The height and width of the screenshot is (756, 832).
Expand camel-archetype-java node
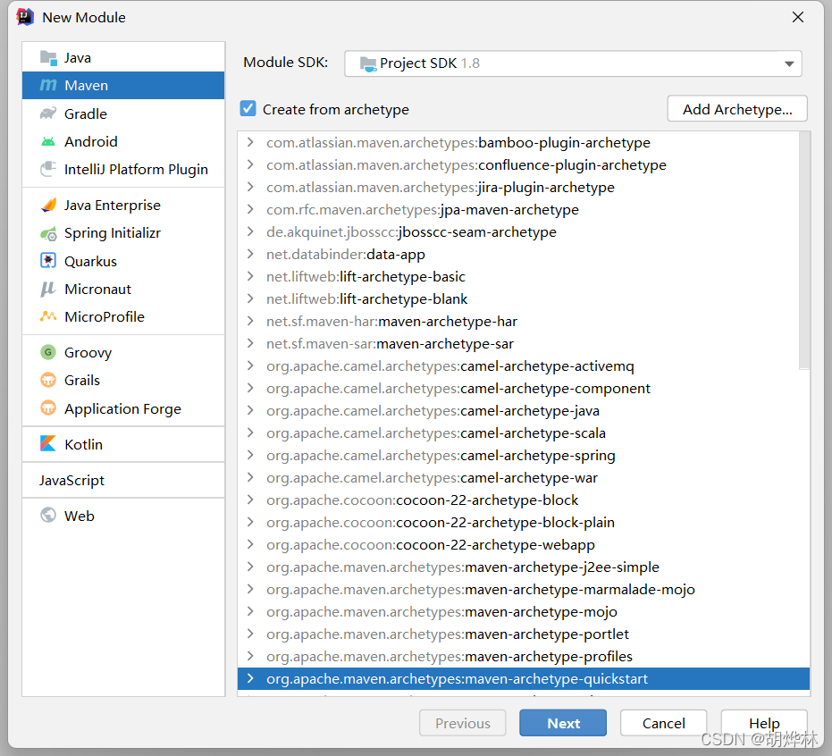click(x=250, y=411)
